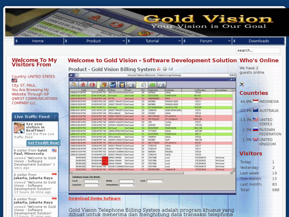Click the Australia flag in Countries
289x217 pixels.
(256, 110)
